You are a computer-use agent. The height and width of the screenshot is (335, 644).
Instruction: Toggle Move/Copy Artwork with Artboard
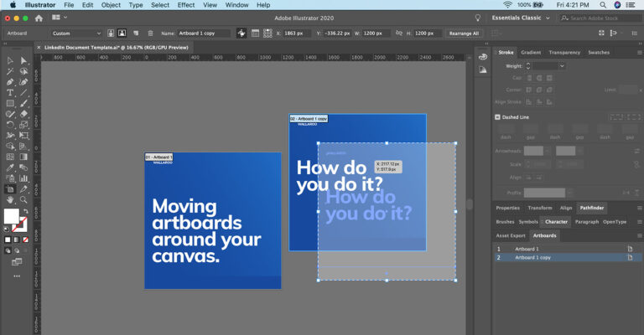point(241,33)
